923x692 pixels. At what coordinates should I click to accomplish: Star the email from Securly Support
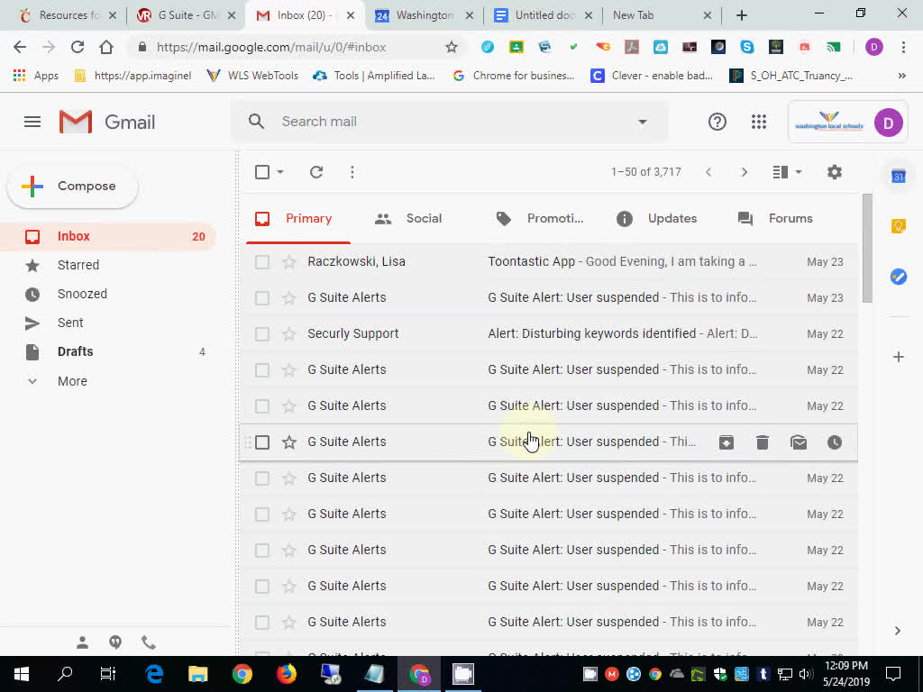(x=288, y=333)
